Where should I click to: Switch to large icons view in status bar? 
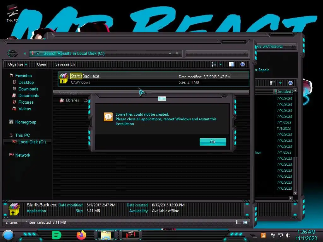pos(245,222)
